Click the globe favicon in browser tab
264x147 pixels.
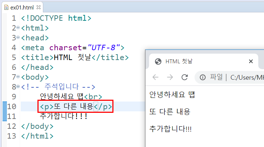pyautogui.click(x=158, y=61)
